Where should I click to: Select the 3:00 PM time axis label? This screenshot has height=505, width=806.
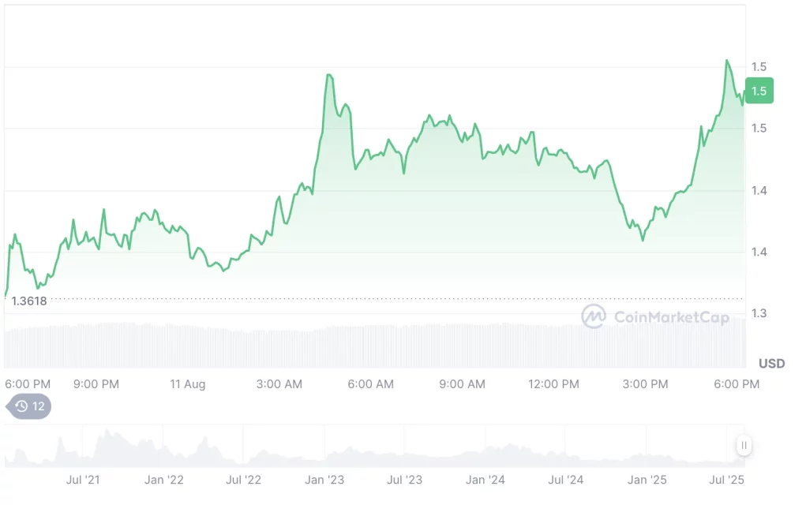pos(645,384)
